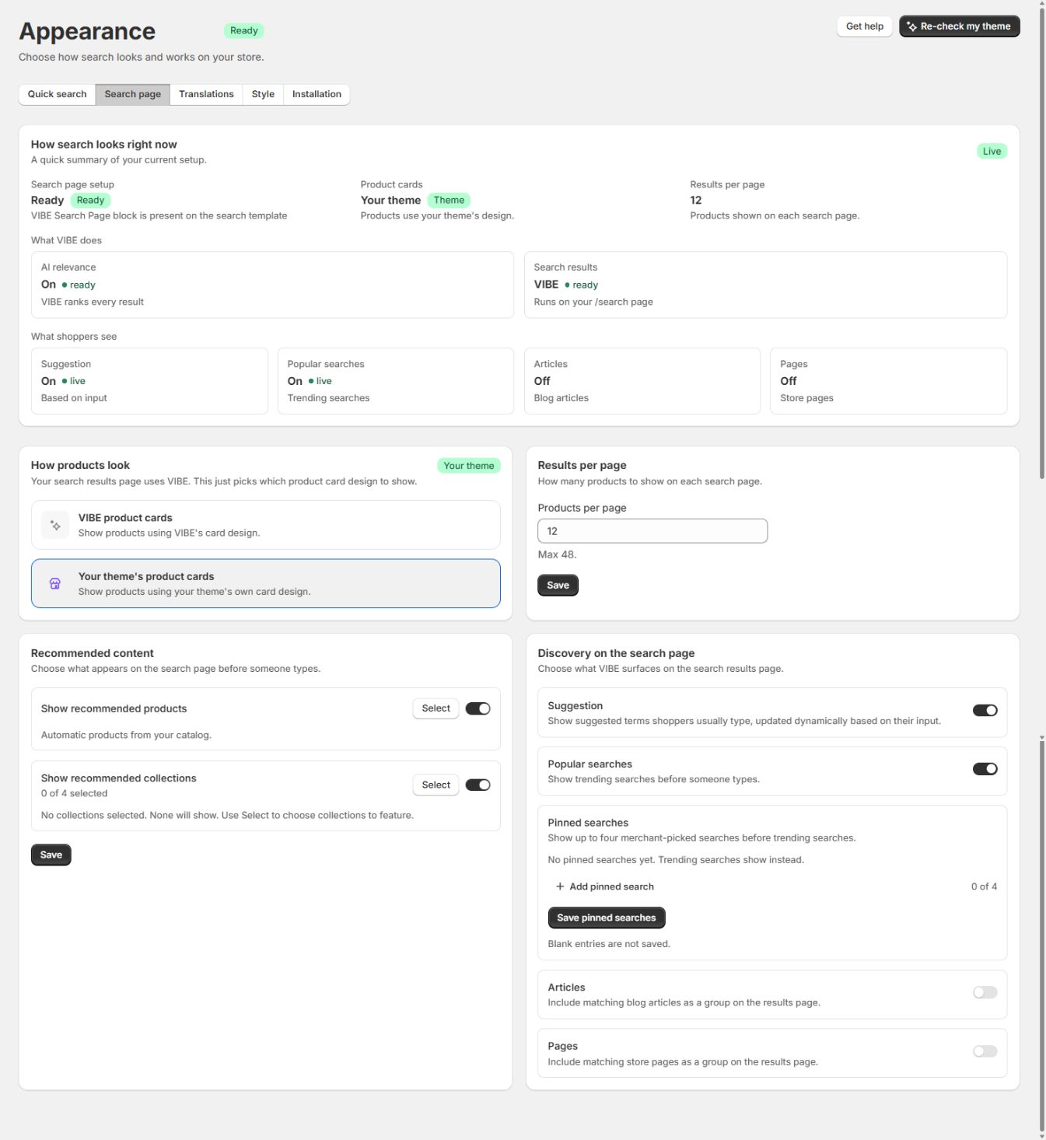The image size is (1046, 1140).
Task: Click the Appearance page heading
Action: click(x=87, y=31)
